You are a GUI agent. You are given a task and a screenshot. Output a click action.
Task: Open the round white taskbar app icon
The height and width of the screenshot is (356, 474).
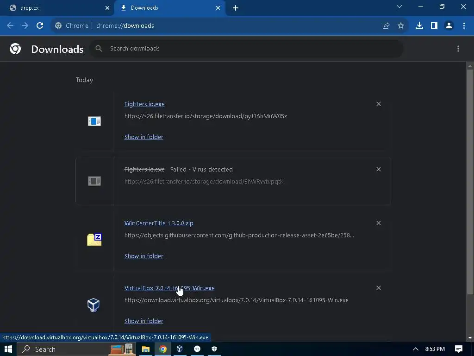[197, 349]
